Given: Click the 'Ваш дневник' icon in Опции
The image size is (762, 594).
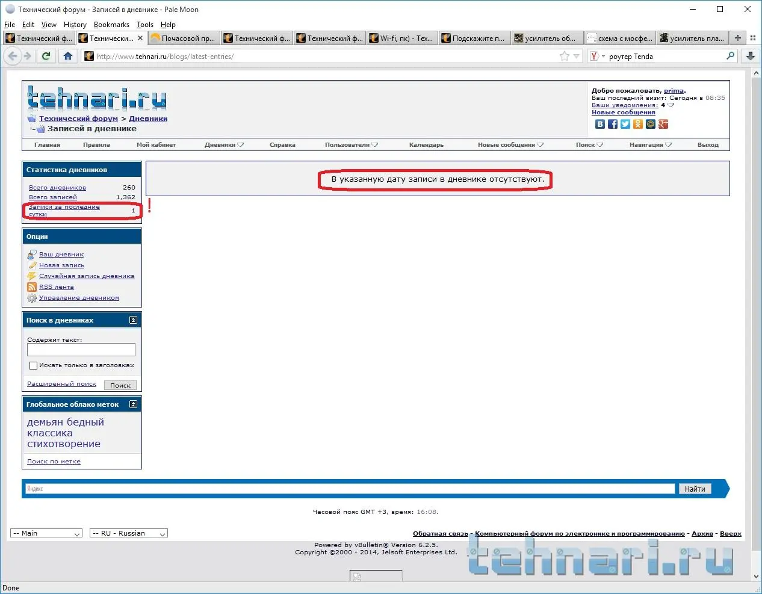Looking at the screenshot, I should pos(32,255).
